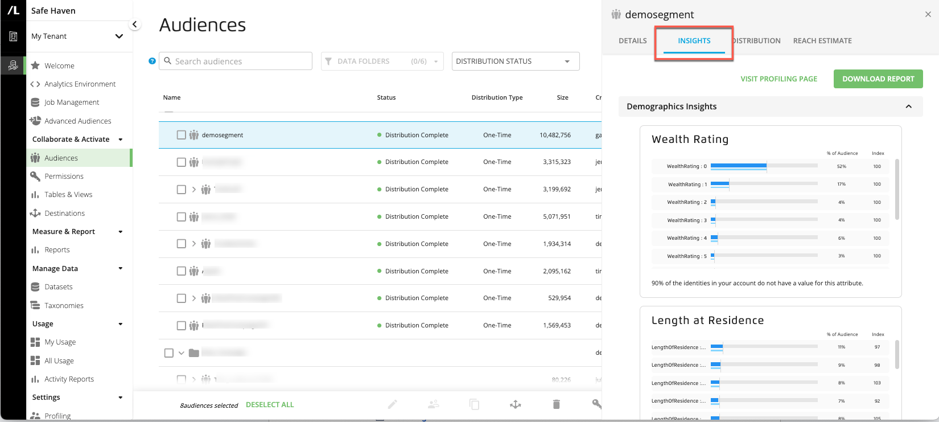This screenshot has height=422, width=939.
Task: Open the Data Folders filter dropdown
Action: click(382, 61)
